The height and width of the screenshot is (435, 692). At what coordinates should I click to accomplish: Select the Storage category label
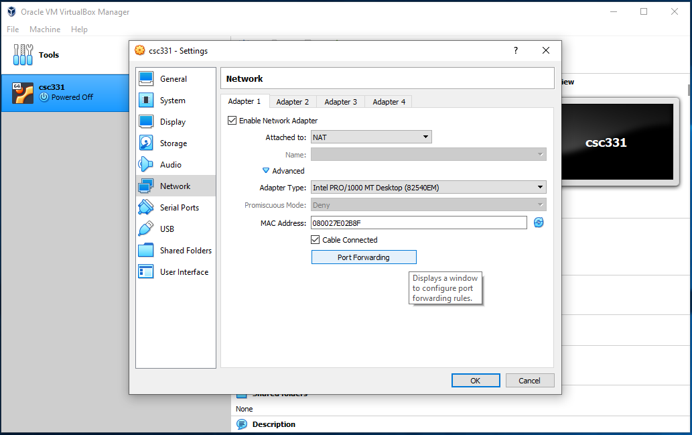click(x=174, y=143)
